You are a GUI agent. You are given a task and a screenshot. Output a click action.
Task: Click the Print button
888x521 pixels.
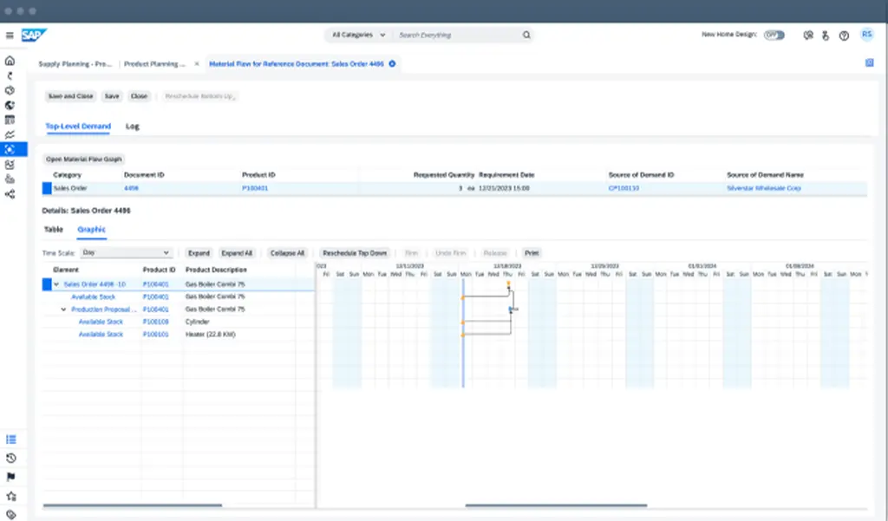[532, 253]
